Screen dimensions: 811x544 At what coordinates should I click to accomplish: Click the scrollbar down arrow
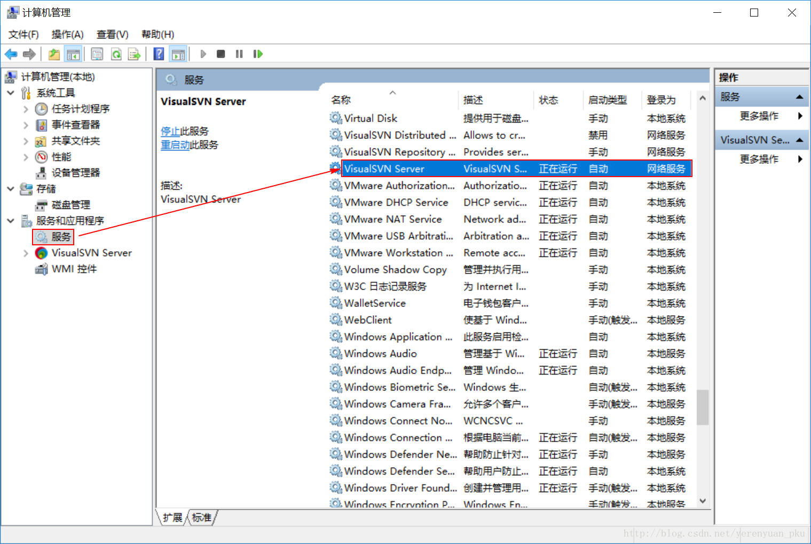703,501
